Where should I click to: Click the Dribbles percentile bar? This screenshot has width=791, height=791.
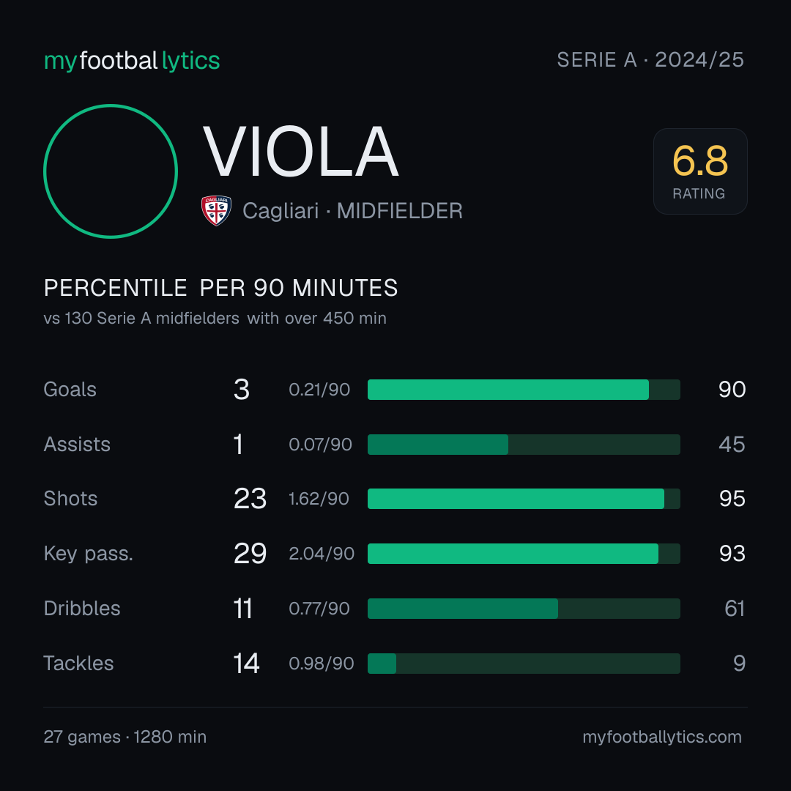(x=524, y=609)
